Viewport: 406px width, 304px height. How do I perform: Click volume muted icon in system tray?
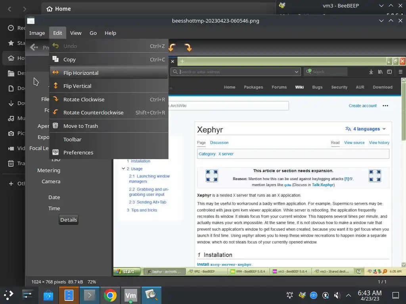337,295
